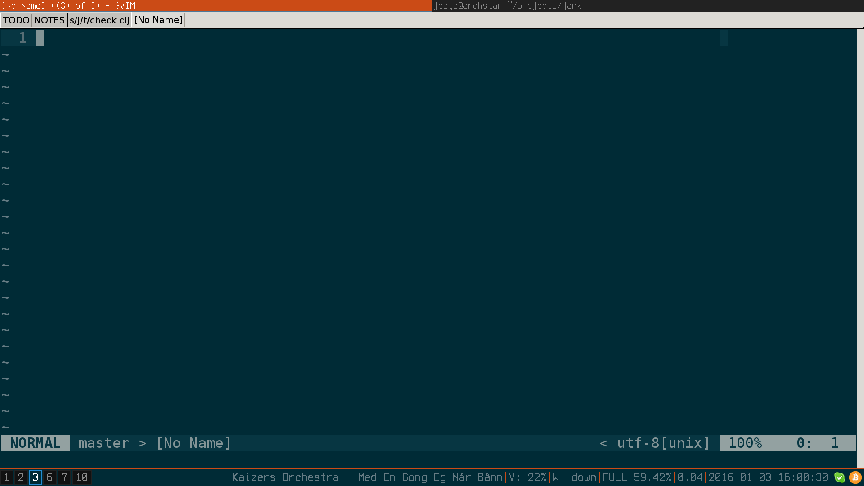Switch to workspace 2

pyautogui.click(x=20, y=477)
